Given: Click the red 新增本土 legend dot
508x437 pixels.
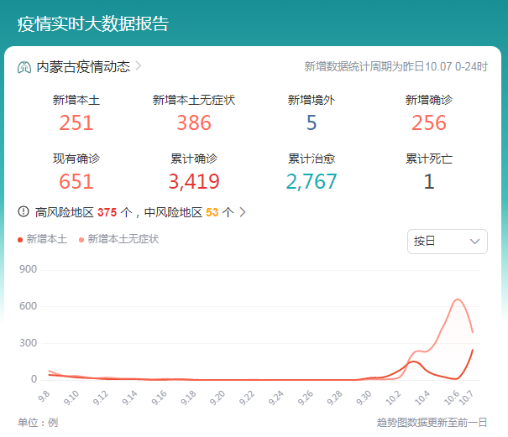Looking at the screenshot, I should coord(20,240).
